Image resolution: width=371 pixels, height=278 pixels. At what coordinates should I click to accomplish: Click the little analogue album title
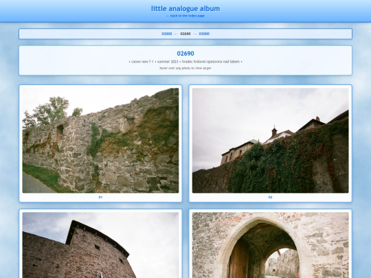[x=185, y=9]
